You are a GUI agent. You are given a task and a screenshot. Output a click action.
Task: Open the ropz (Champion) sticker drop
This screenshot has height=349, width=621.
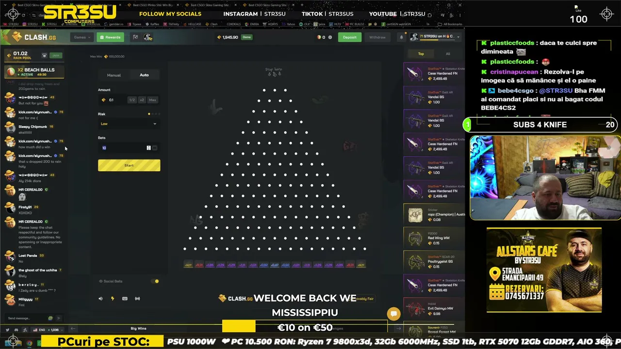coord(434,215)
